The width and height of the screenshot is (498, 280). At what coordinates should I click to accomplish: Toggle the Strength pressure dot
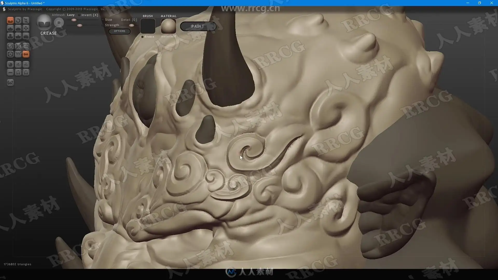pyautogui.click(x=103, y=25)
